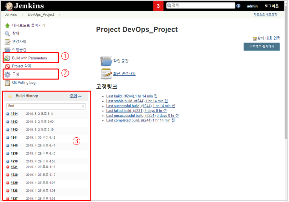
Task: Open 대시보드로 돌아가기 in the sidebar
Action: 29,25
